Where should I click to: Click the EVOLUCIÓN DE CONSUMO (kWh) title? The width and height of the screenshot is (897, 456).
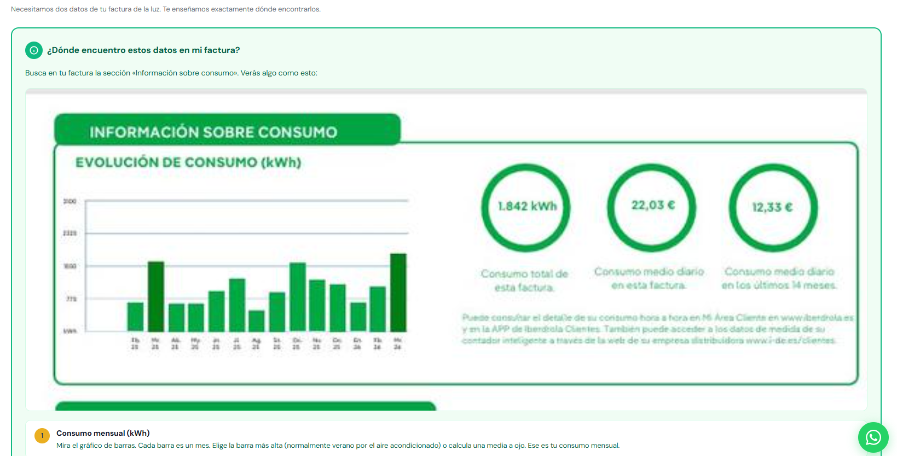click(x=188, y=162)
